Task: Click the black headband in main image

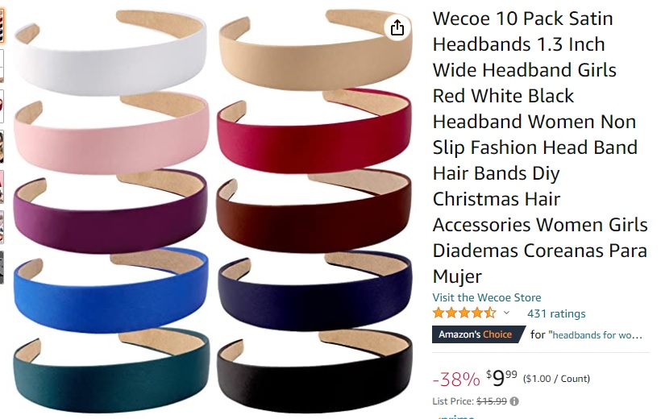Action: pos(314,371)
